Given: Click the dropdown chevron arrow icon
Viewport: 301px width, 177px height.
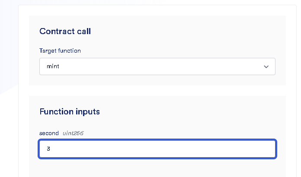Looking at the screenshot, I should click(x=266, y=66).
